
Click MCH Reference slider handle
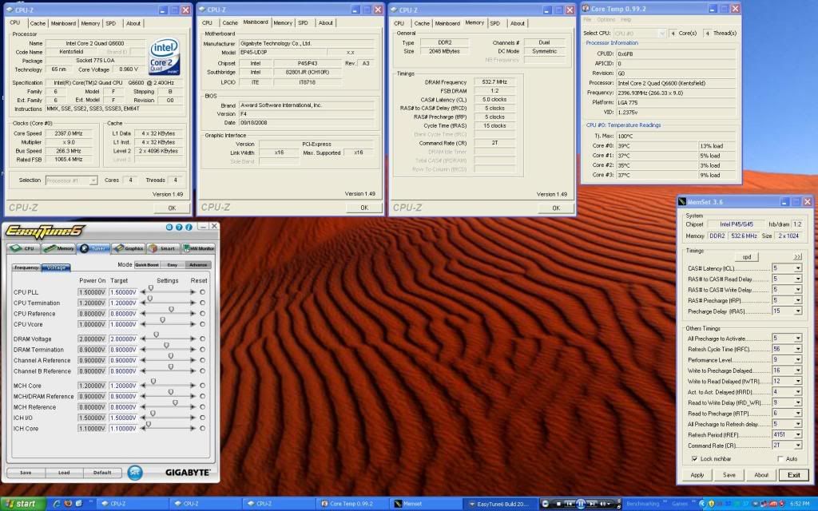pos(175,403)
